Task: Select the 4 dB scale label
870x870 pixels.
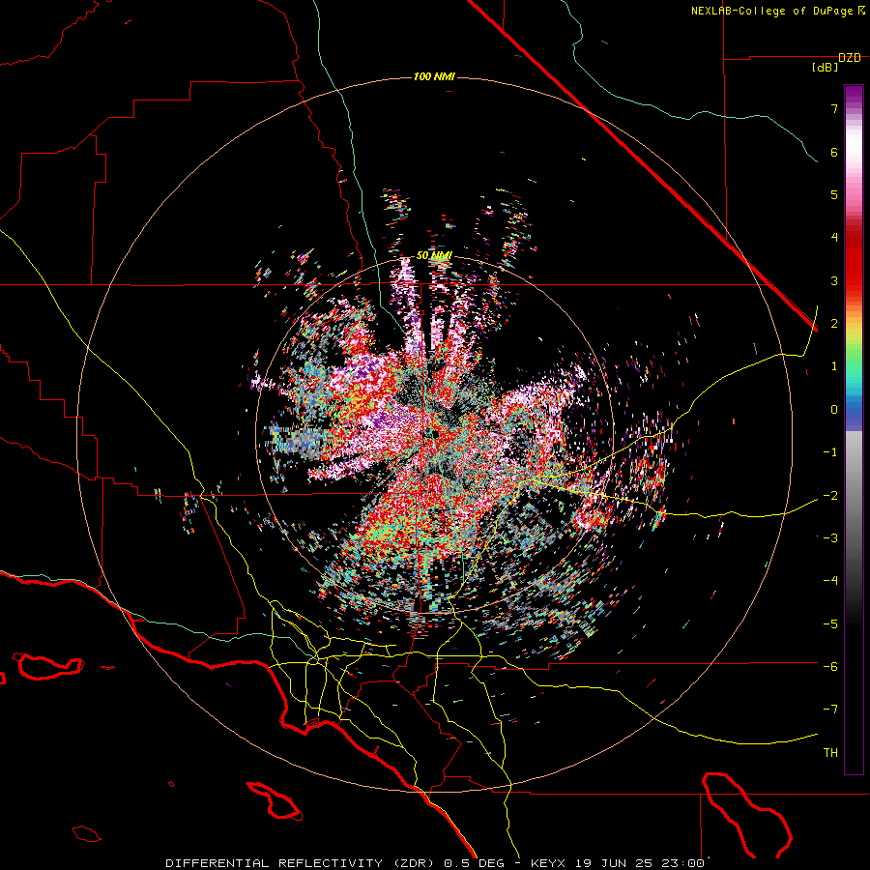Action: coord(834,238)
